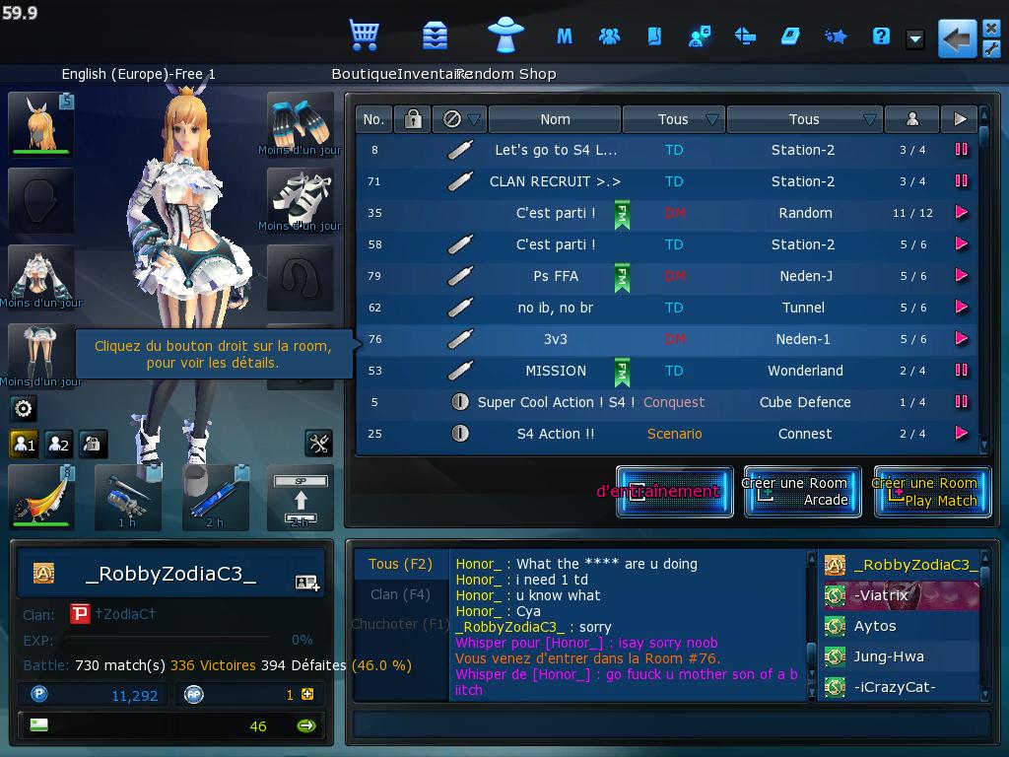Select 'Super Cool Action ! S4 !' room

click(x=666, y=402)
